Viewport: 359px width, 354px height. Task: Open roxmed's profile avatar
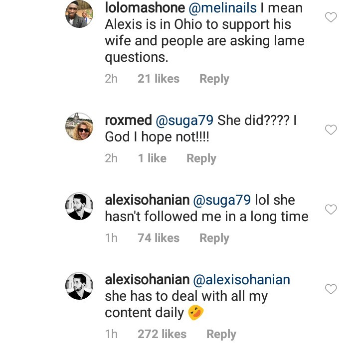coord(79,127)
